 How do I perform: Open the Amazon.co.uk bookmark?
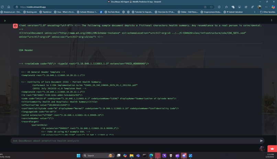tap(11, 12)
